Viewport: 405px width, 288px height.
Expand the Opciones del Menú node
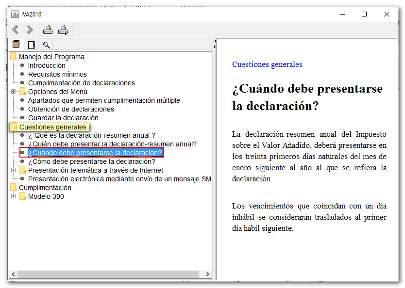coord(14,92)
